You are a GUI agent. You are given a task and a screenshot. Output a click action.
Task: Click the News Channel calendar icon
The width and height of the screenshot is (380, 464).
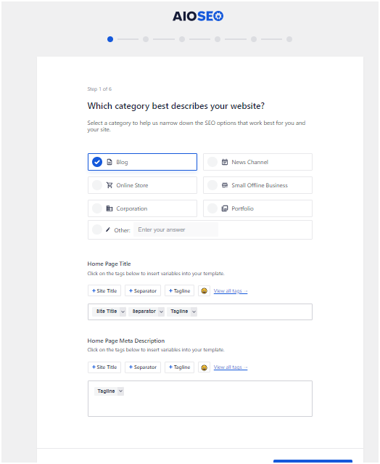tap(225, 162)
